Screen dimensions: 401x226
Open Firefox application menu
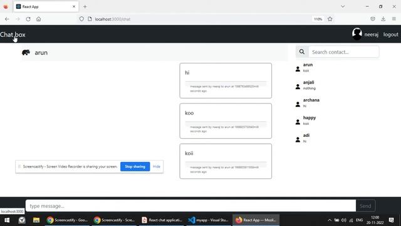tap(394, 19)
